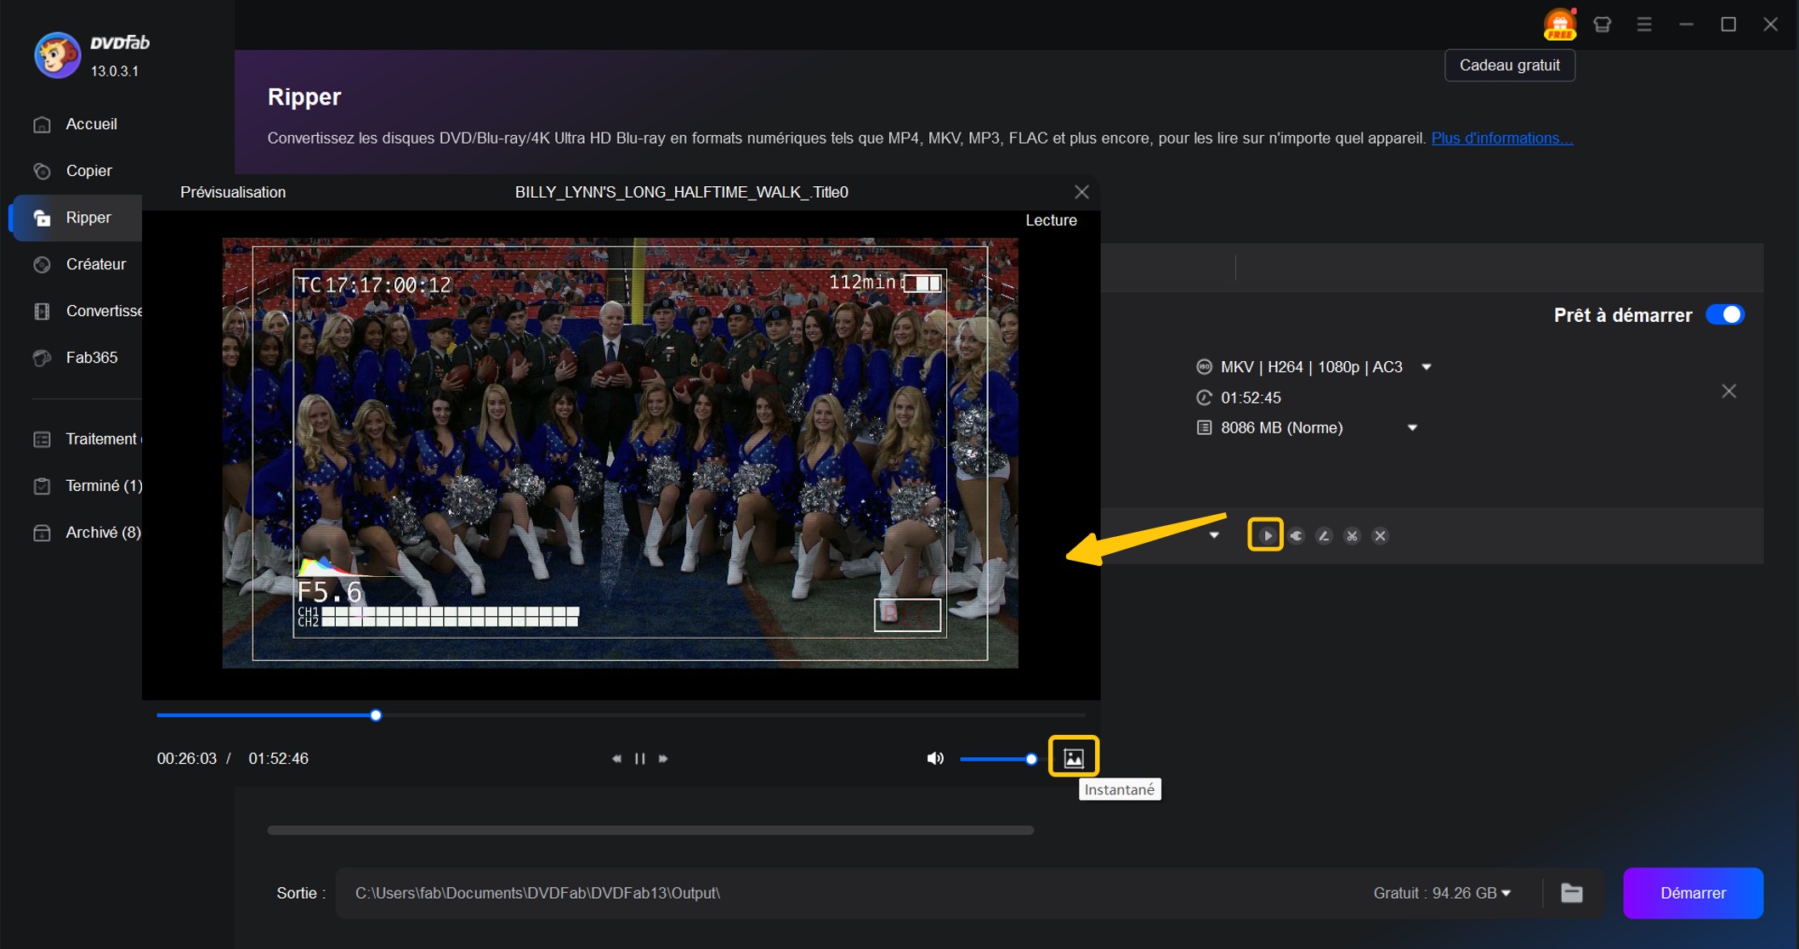Click the Instantané tooltip label
The width and height of the screenshot is (1799, 949).
click(x=1120, y=789)
